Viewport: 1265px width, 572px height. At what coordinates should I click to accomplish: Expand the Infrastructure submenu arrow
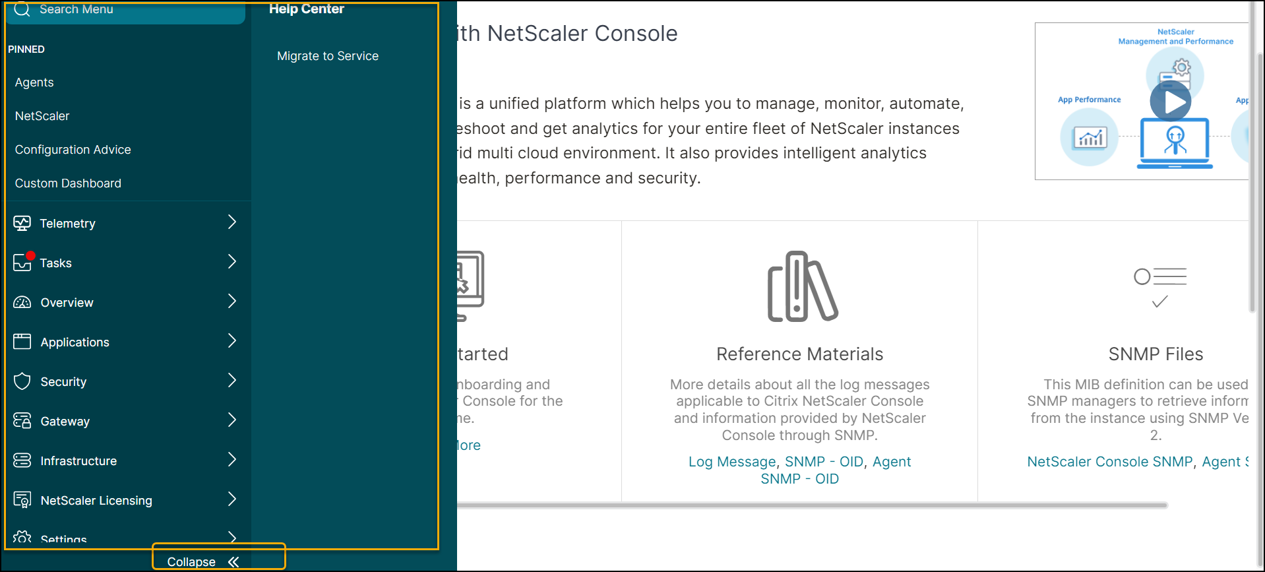click(231, 460)
